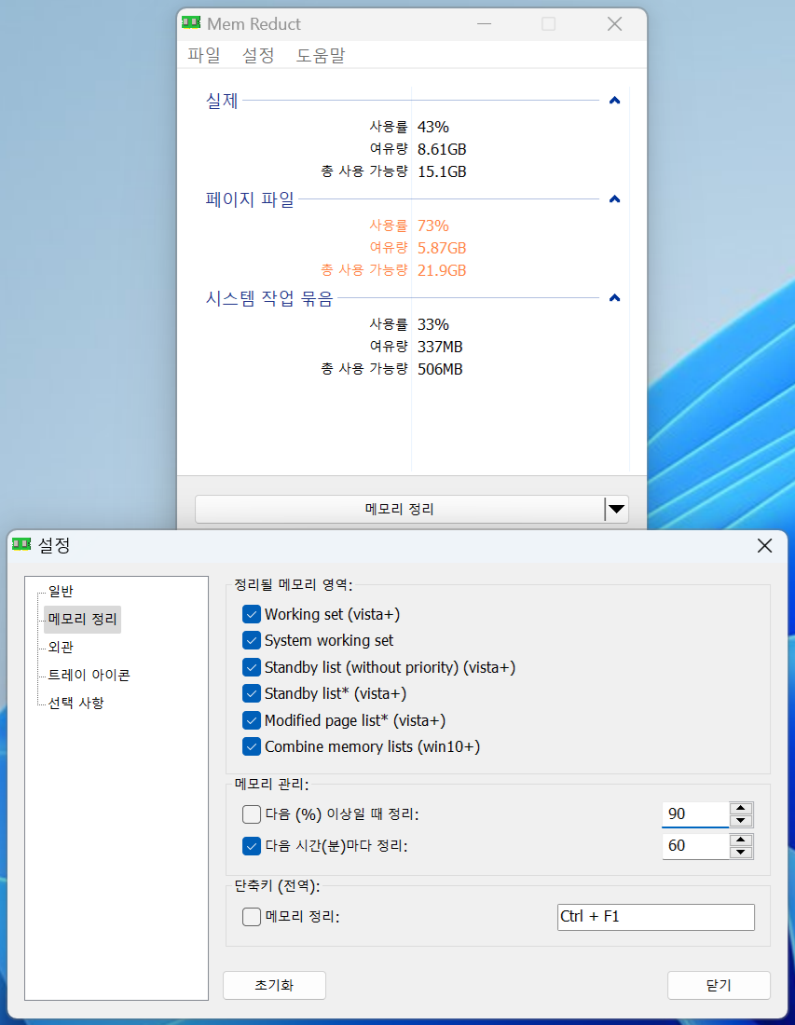Collapse the 시스템 작업 묶음 section chevron

pyautogui.click(x=614, y=298)
